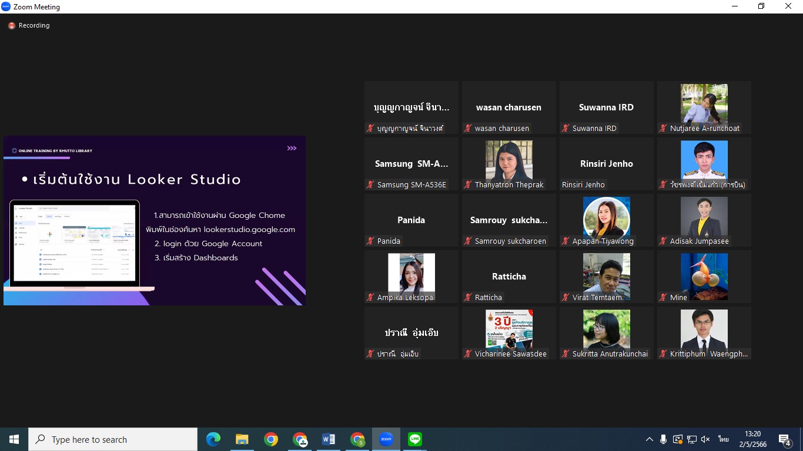Click the Zoom icon in the taskbar
The width and height of the screenshot is (803, 451).
(386, 439)
